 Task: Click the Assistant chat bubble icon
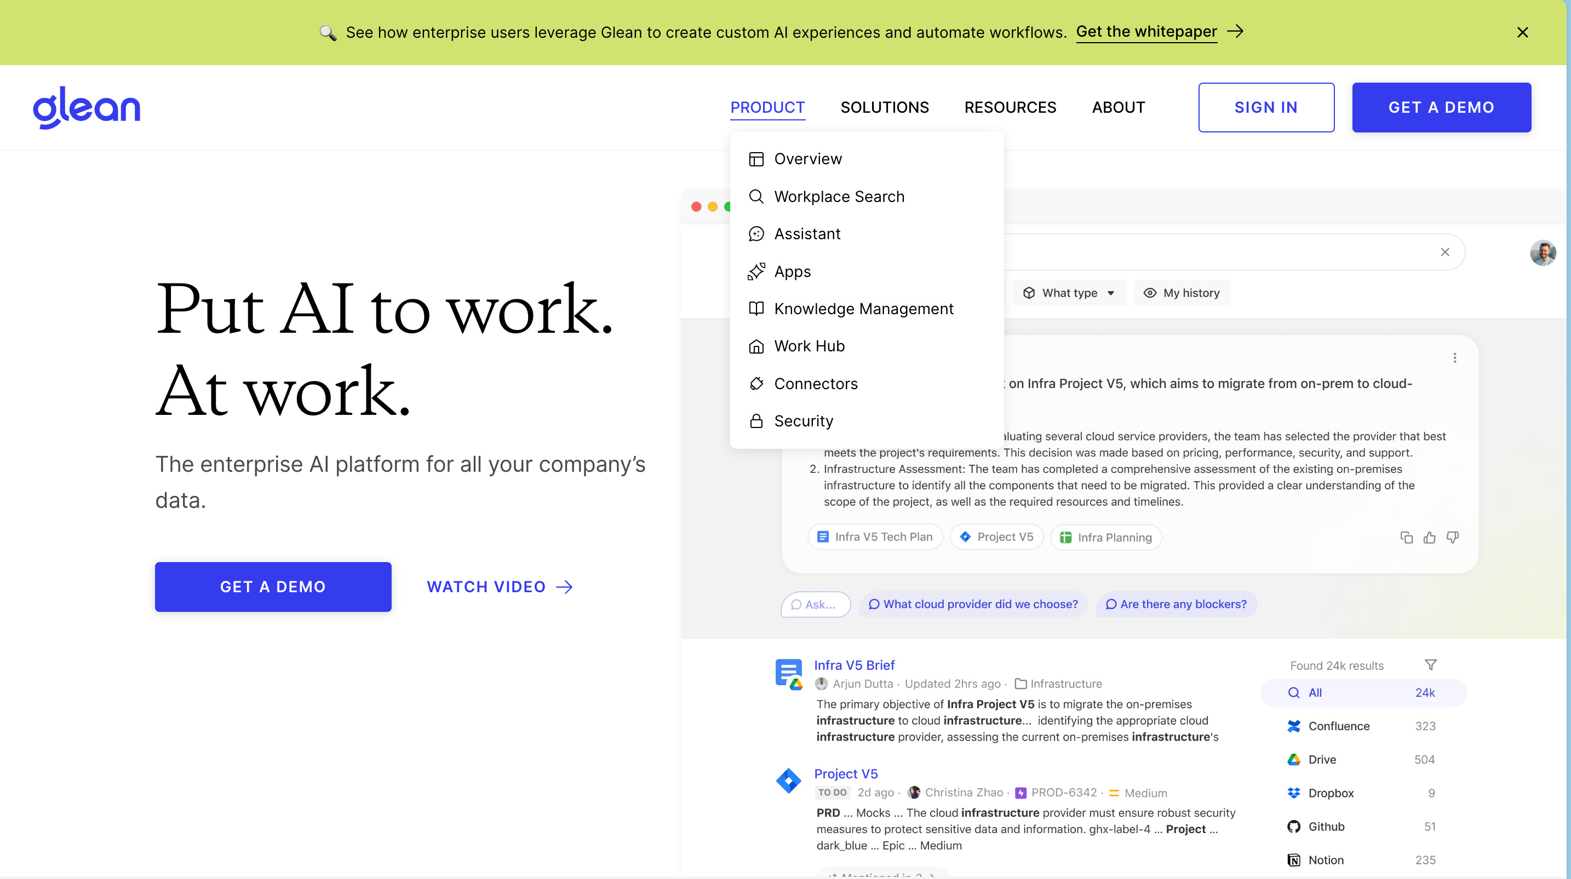(x=756, y=234)
